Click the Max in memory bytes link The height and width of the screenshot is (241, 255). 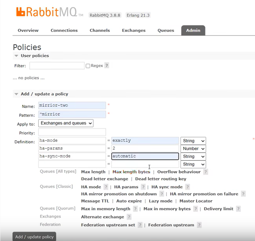(167, 209)
